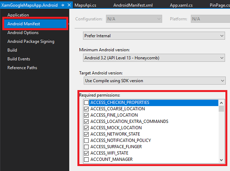Viewport: 230px width, 171px height.
Task: Open Target Android version dropdown
Action: click(154, 81)
